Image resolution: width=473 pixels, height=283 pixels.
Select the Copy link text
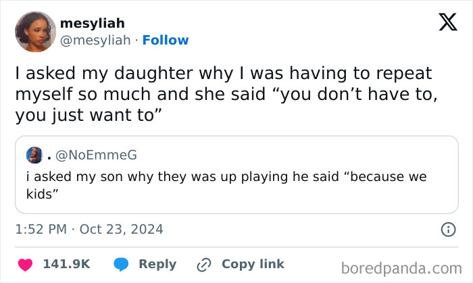(x=253, y=264)
